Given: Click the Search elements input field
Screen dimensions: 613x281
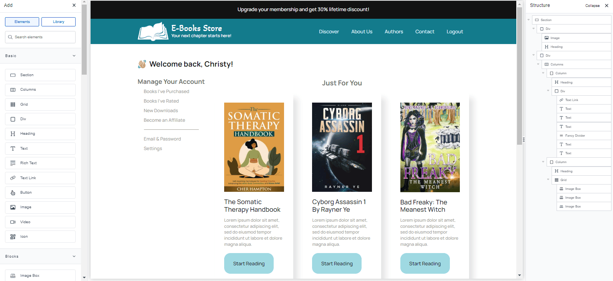Looking at the screenshot, I should (40, 37).
